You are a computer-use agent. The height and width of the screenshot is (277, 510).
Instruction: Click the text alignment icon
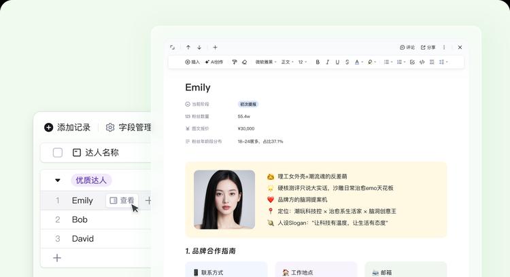point(432,62)
